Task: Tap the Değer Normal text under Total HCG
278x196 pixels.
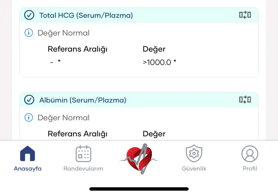Action: pos(63,33)
